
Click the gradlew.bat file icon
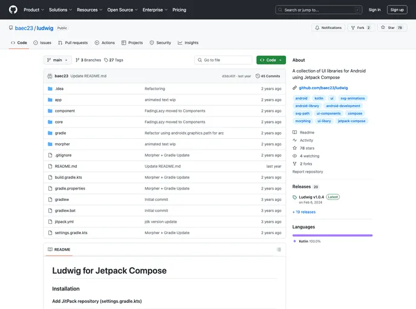(50, 211)
